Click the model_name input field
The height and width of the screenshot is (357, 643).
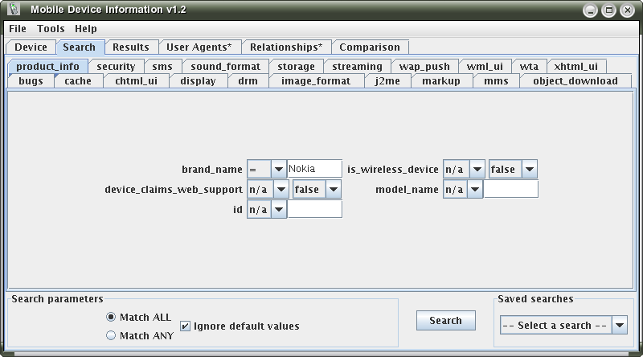click(x=510, y=189)
